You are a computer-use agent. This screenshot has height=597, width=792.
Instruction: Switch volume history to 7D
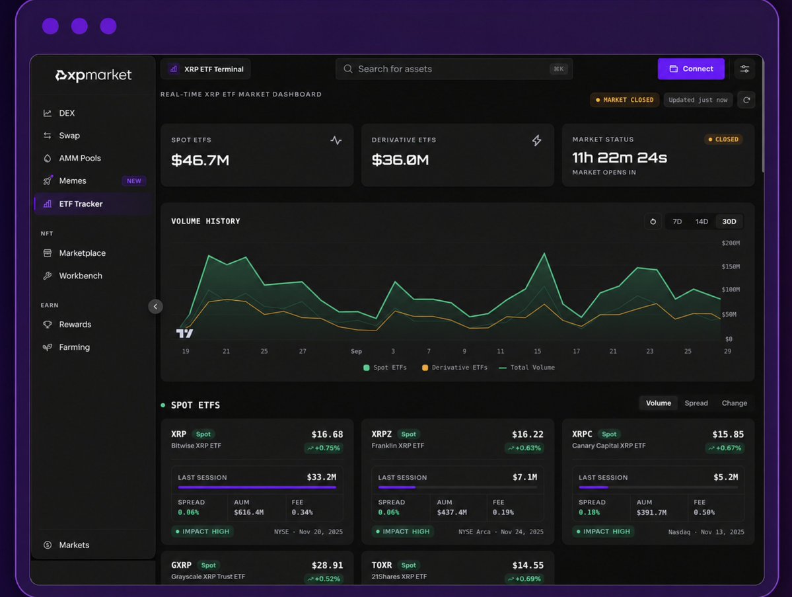677,221
